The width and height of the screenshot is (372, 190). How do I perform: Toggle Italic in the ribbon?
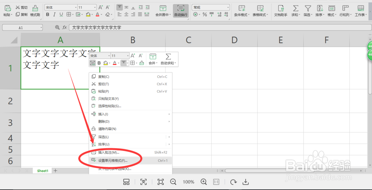coord(54,15)
